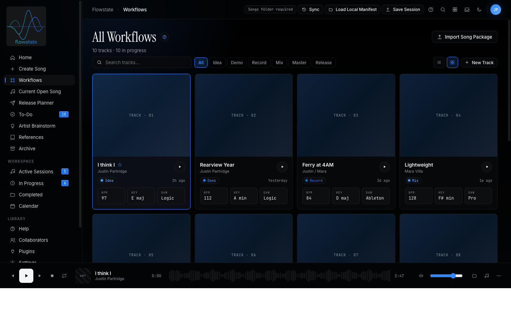Mute the volume speaker icon
The image size is (511, 319).
tap(421, 276)
